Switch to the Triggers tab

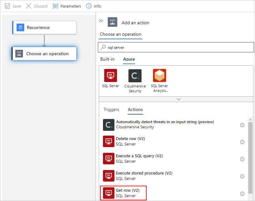pos(111,109)
